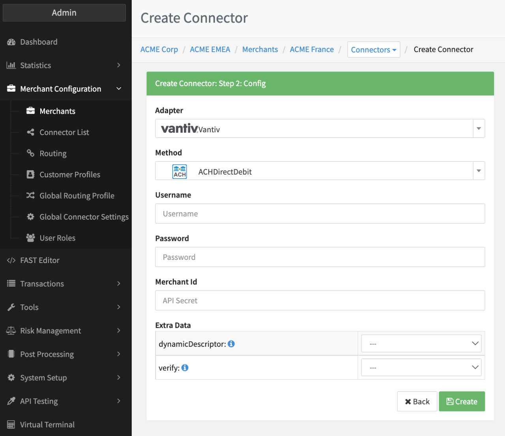
Task: Open the Connectors breadcrumb dropdown
Action: tap(374, 49)
